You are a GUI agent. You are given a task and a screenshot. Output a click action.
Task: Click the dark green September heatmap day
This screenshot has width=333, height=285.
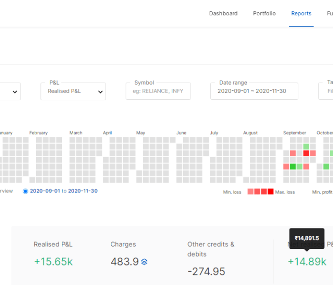(x=293, y=167)
